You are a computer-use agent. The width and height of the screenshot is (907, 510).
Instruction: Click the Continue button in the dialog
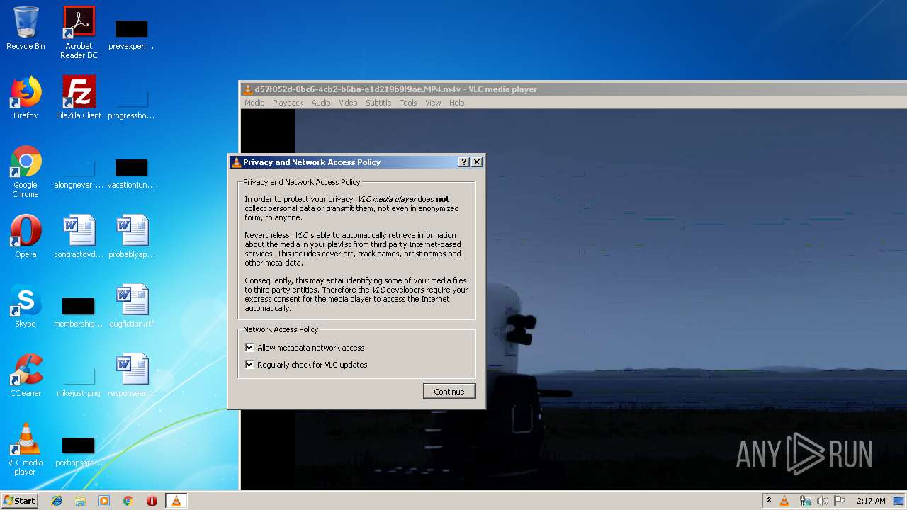[449, 392]
